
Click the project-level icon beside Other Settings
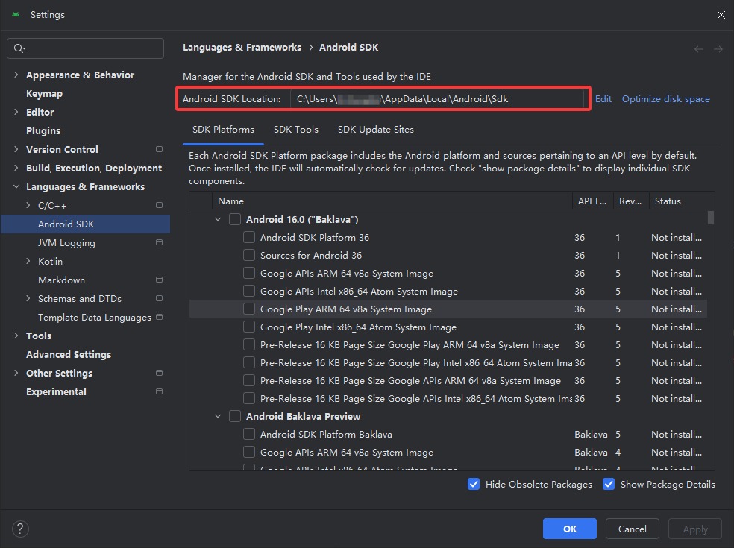(159, 373)
